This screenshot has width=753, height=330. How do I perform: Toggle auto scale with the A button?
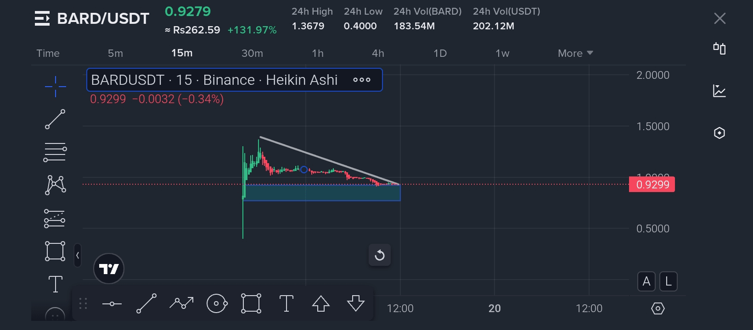(x=646, y=281)
